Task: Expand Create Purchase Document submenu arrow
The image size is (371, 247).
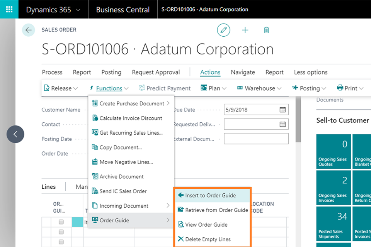Action: coord(168,103)
